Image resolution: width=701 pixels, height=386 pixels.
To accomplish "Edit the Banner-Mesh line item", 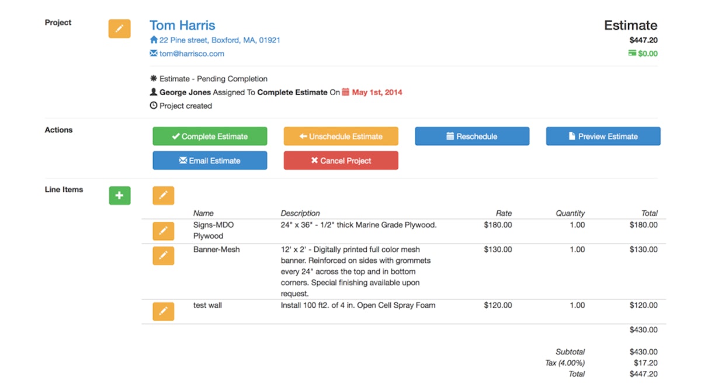I will pyautogui.click(x=163, y=256).
